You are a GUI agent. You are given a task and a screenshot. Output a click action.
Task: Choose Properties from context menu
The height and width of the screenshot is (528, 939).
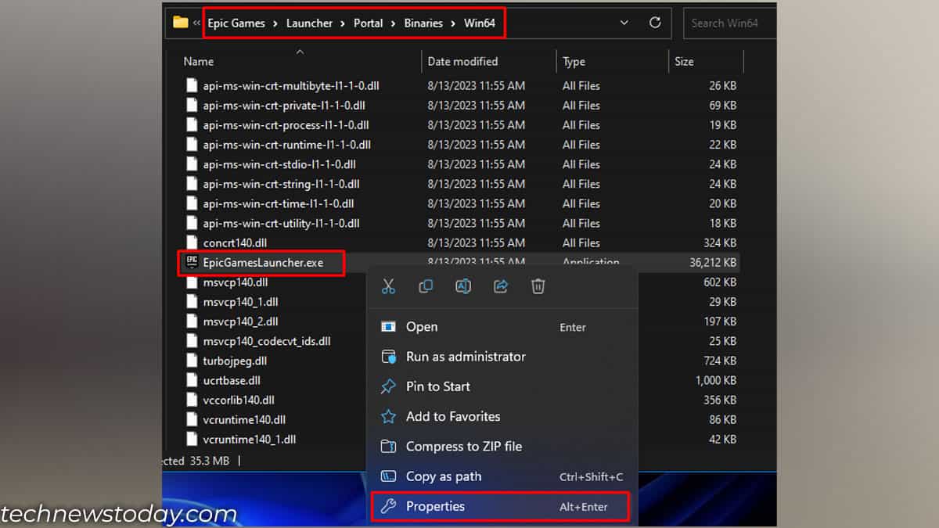(438, 507)
